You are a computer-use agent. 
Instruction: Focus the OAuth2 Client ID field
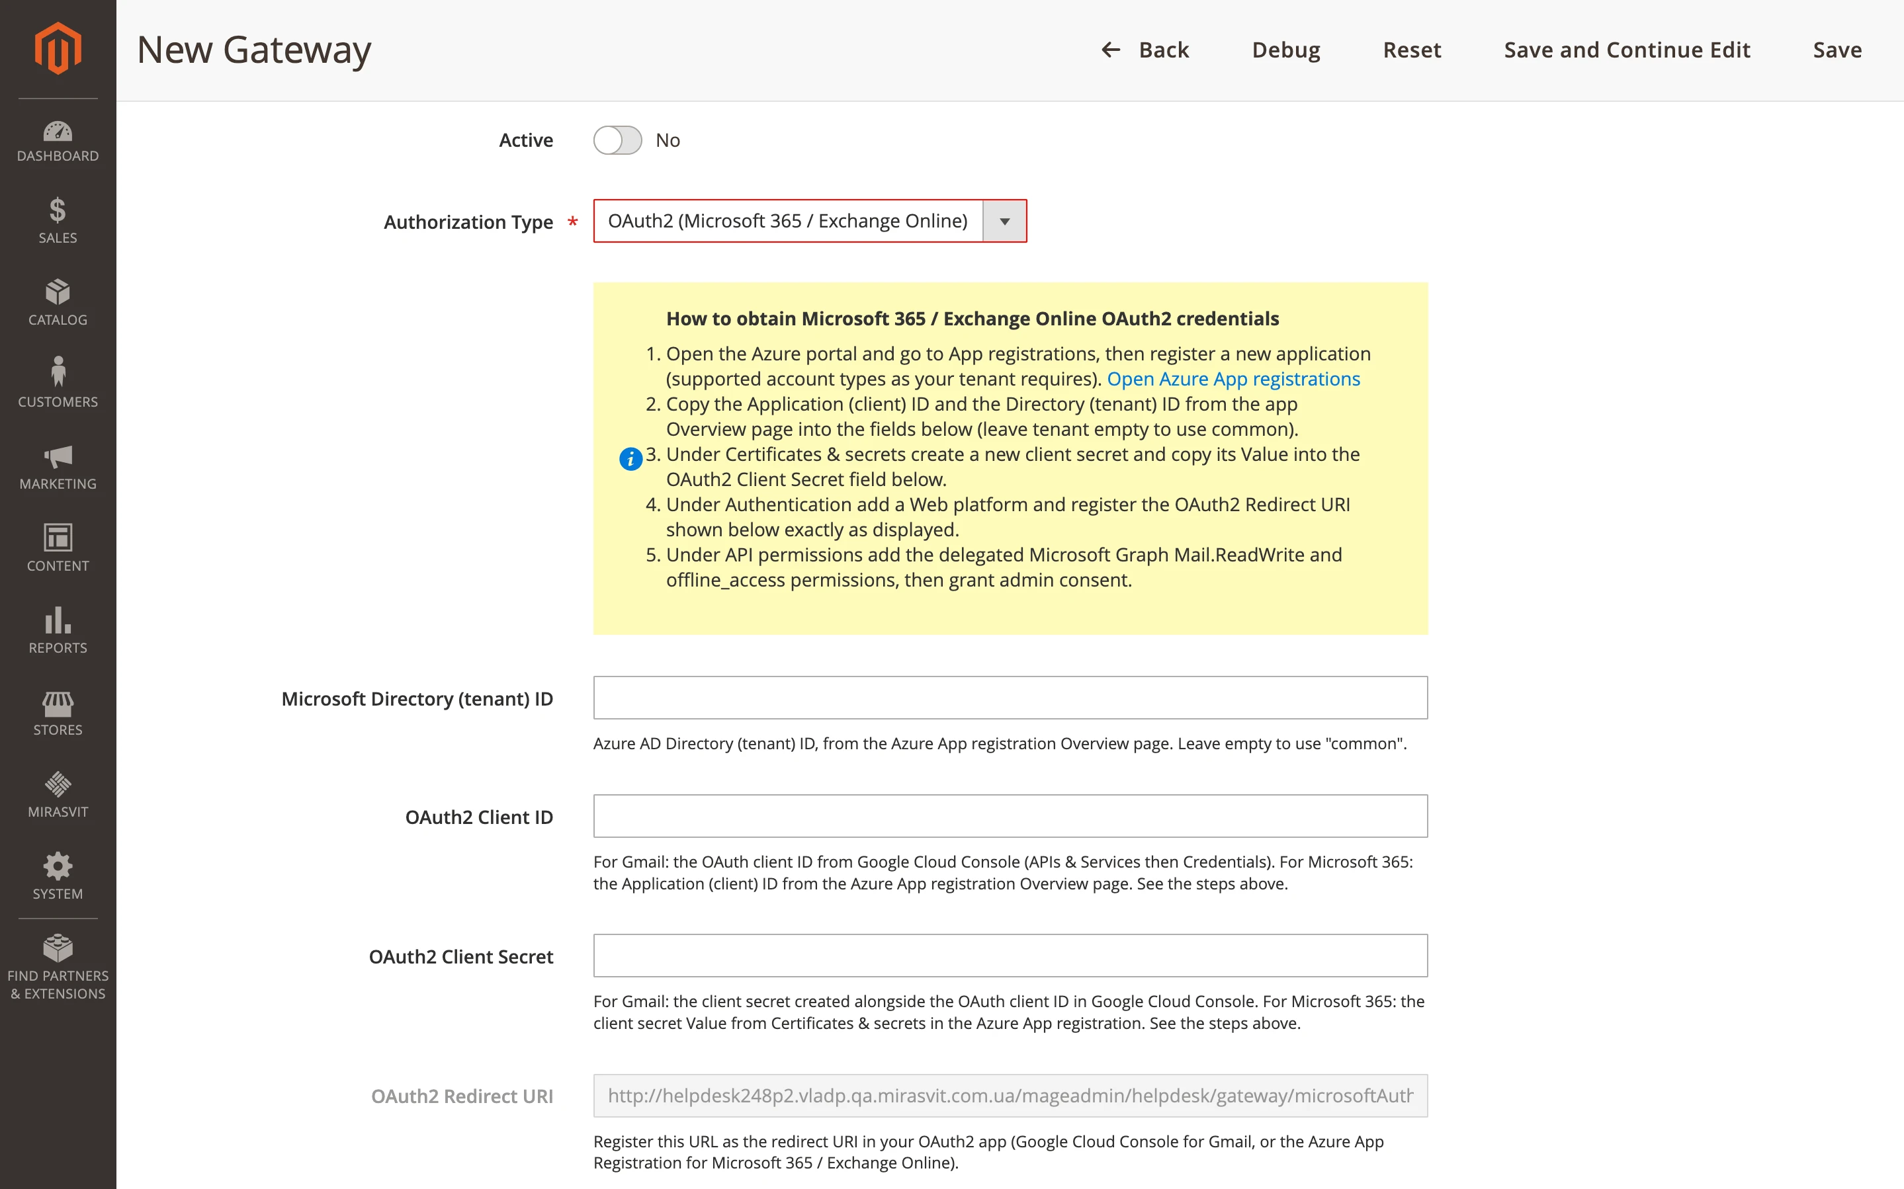click(x=1010, y=815)
